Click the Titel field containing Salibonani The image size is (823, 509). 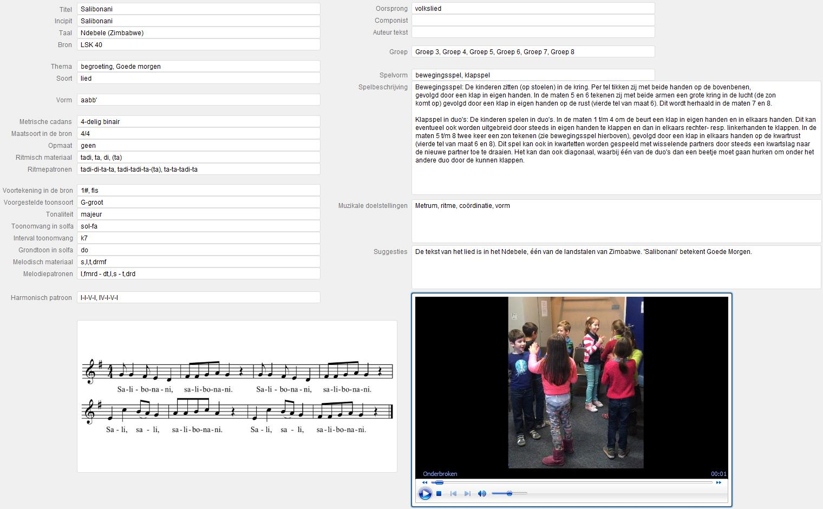tap(198, 9)
